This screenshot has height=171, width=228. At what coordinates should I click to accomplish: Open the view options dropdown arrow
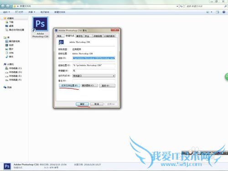(x=212, y=12)
